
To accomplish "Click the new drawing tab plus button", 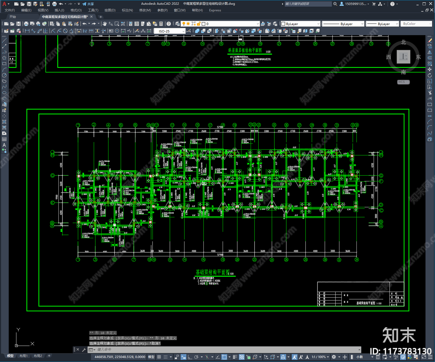I will (101, 17).
